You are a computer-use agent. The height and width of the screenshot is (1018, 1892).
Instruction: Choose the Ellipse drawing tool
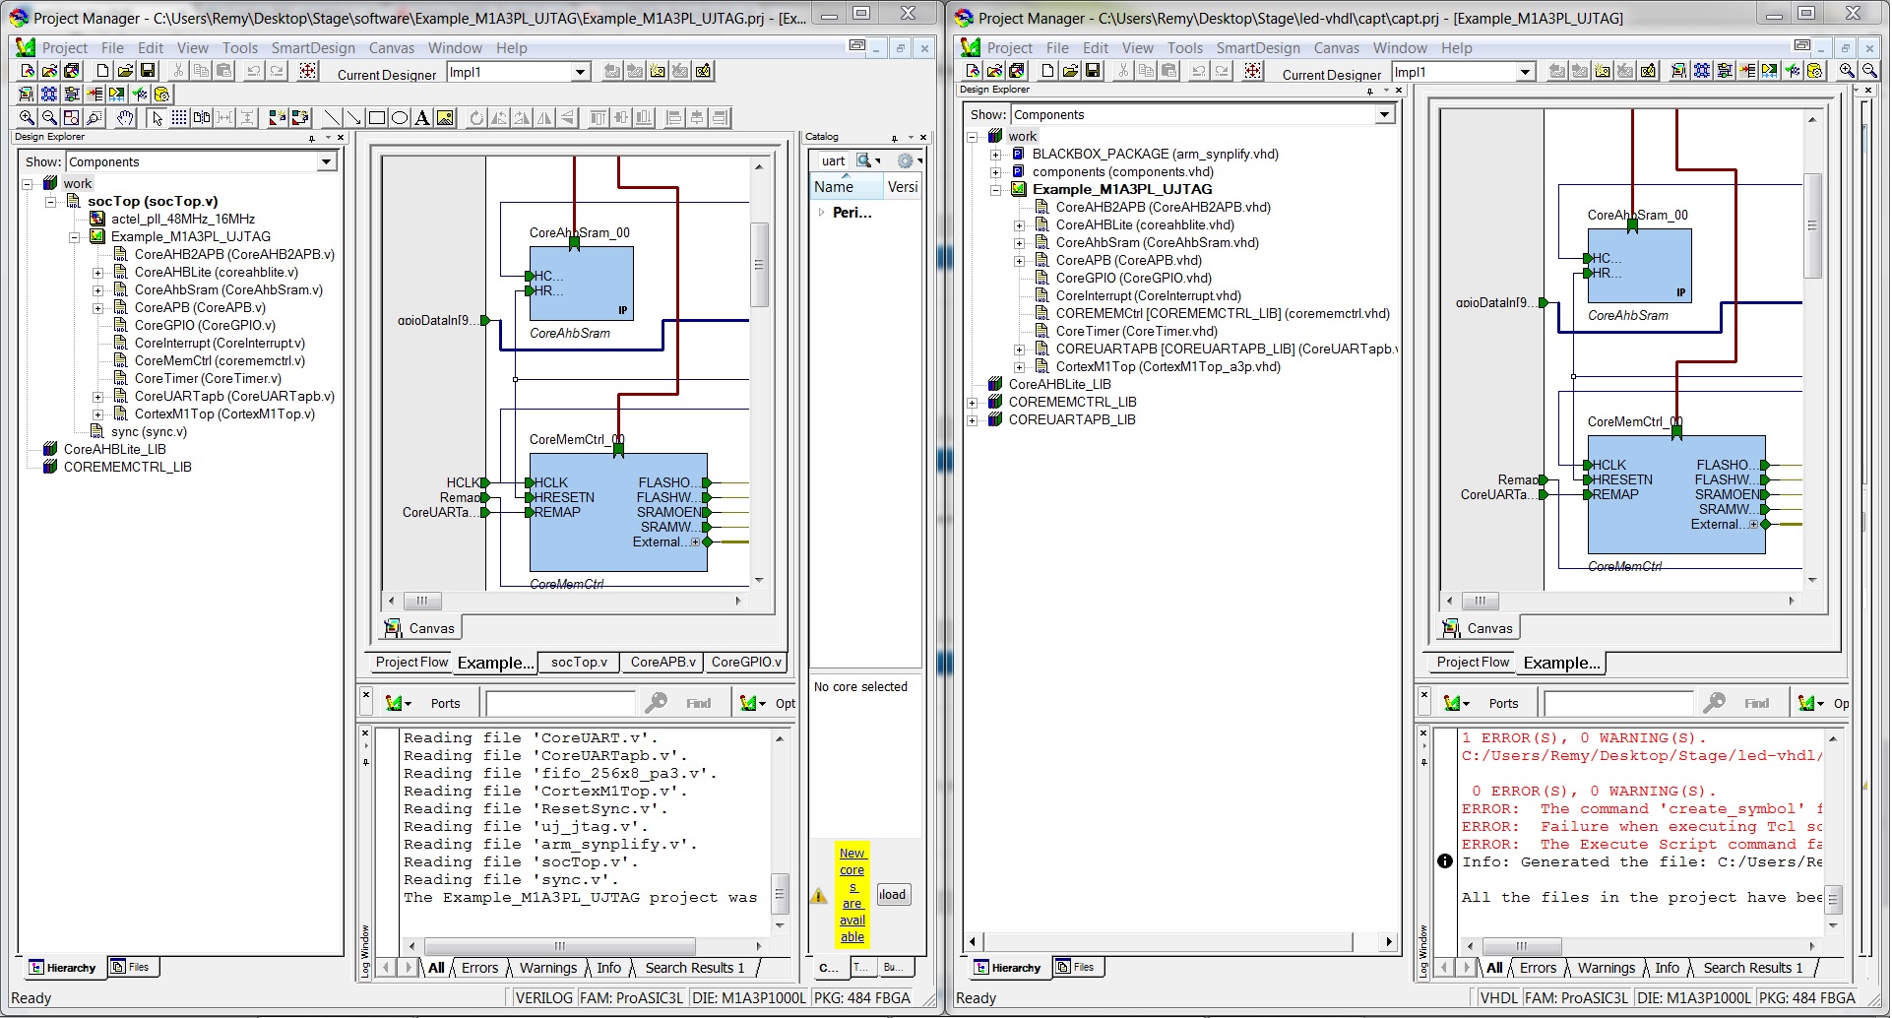[x=400, y=118]
